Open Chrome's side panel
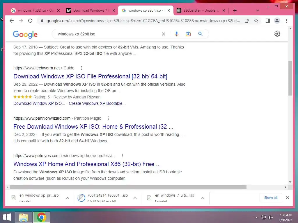Screen dimensions: 298x223 coord(268,21)
